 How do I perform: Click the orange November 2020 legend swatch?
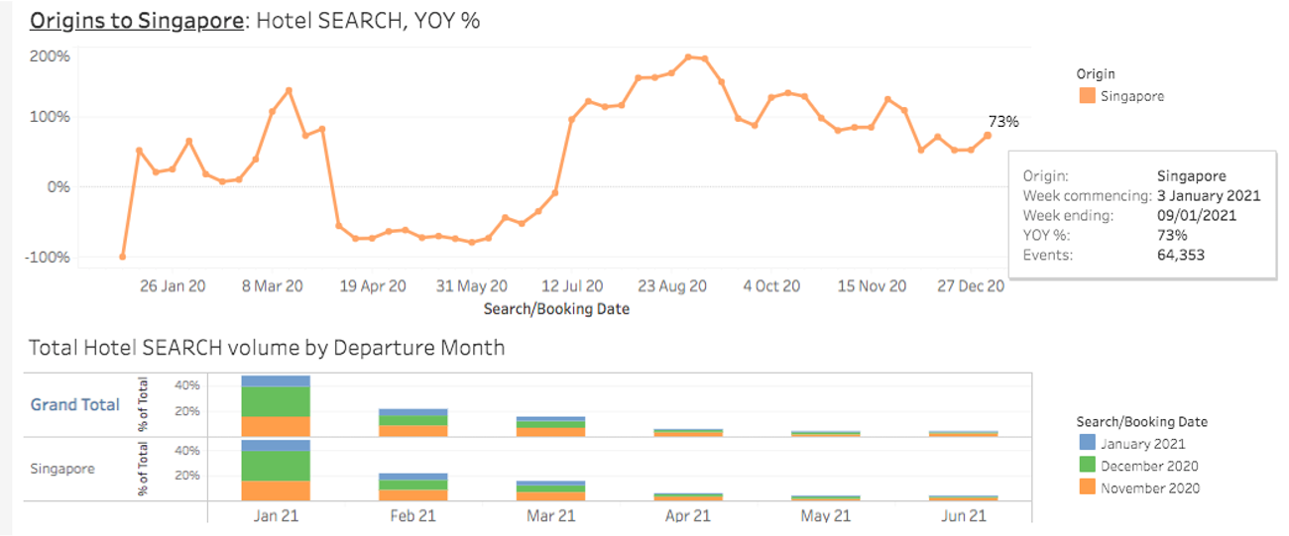pyautogui.click(x=1086, y=487)
